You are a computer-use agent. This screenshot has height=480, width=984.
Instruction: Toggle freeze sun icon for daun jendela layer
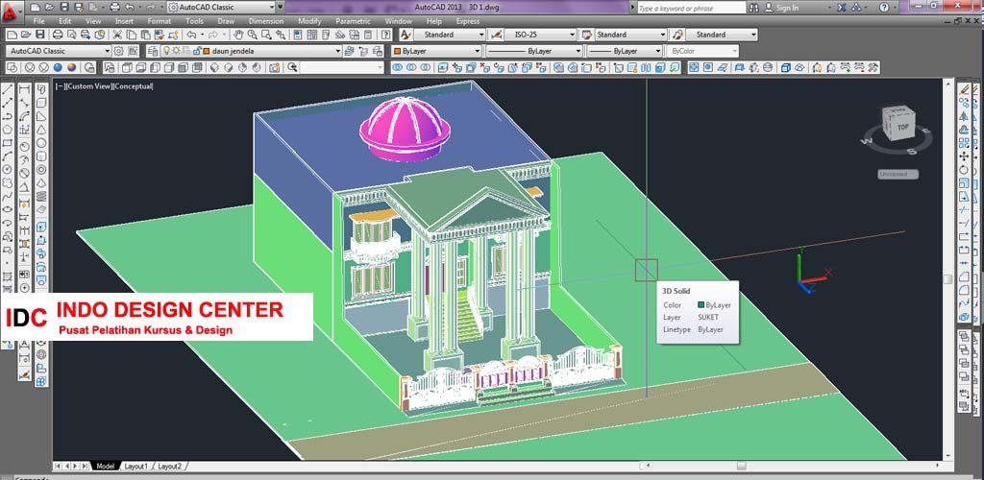click(x=177, y=51)
